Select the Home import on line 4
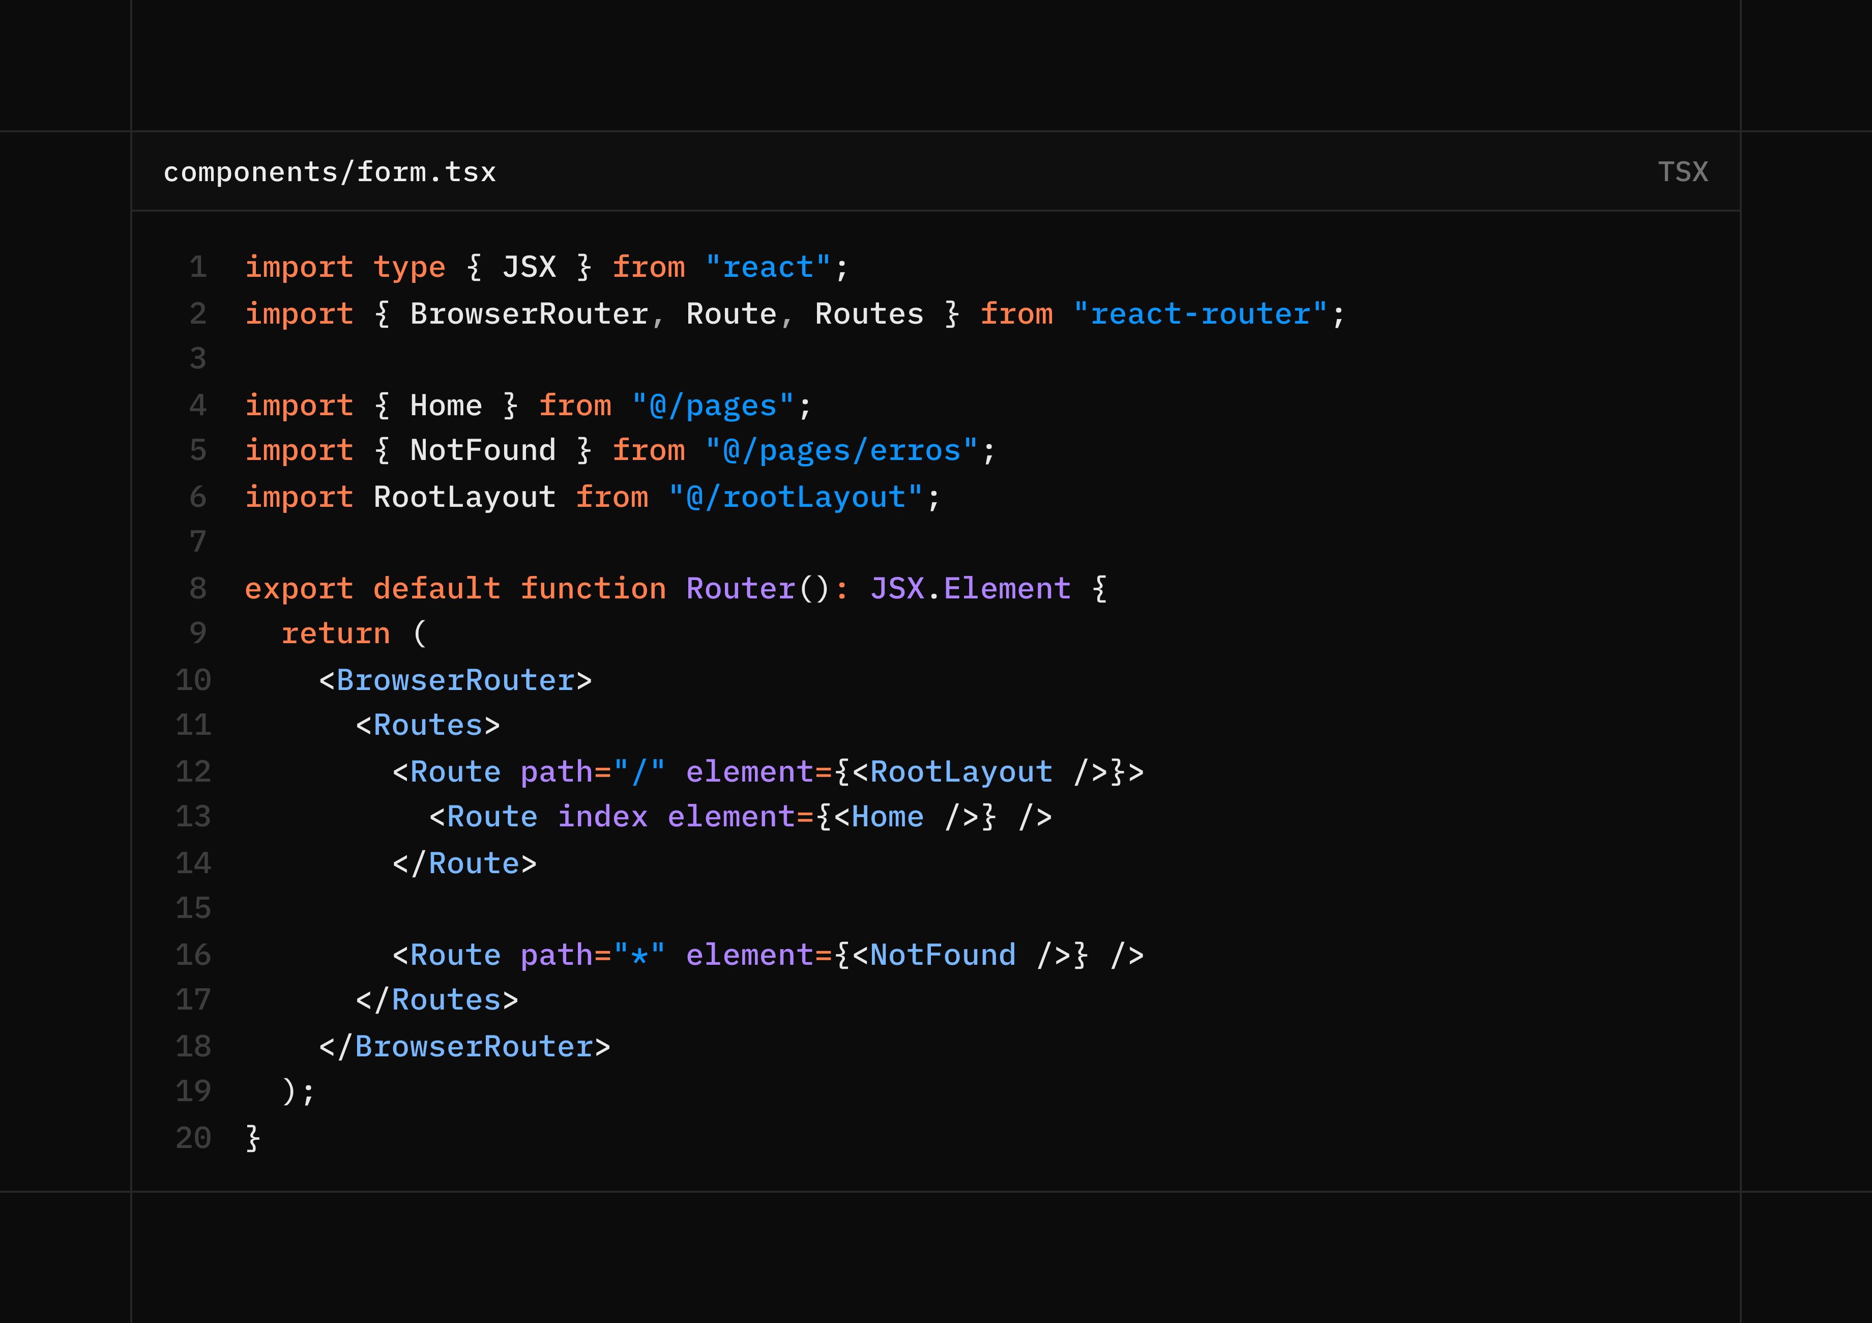Image resolution: width=1872 pixels, height=1323 pixels. (445, 405)
